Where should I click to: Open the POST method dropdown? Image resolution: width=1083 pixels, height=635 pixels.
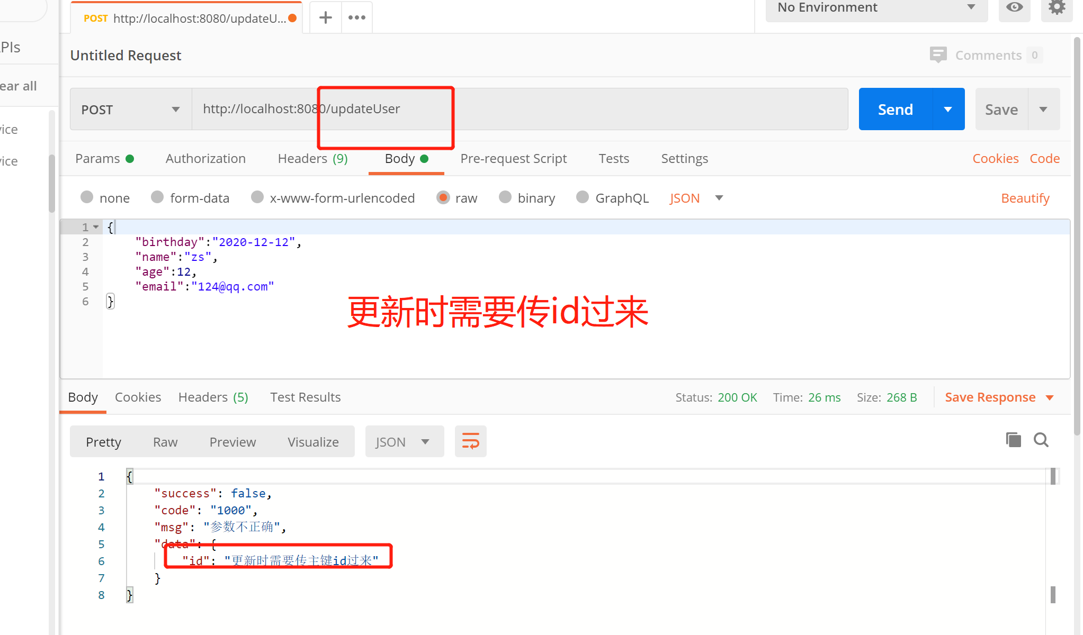(x=131, y=110)
